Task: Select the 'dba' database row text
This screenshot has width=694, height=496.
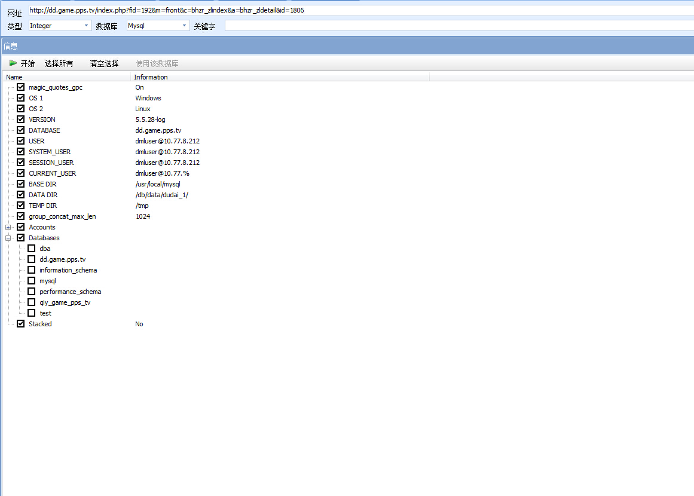Action: click(x=45, y=249)
